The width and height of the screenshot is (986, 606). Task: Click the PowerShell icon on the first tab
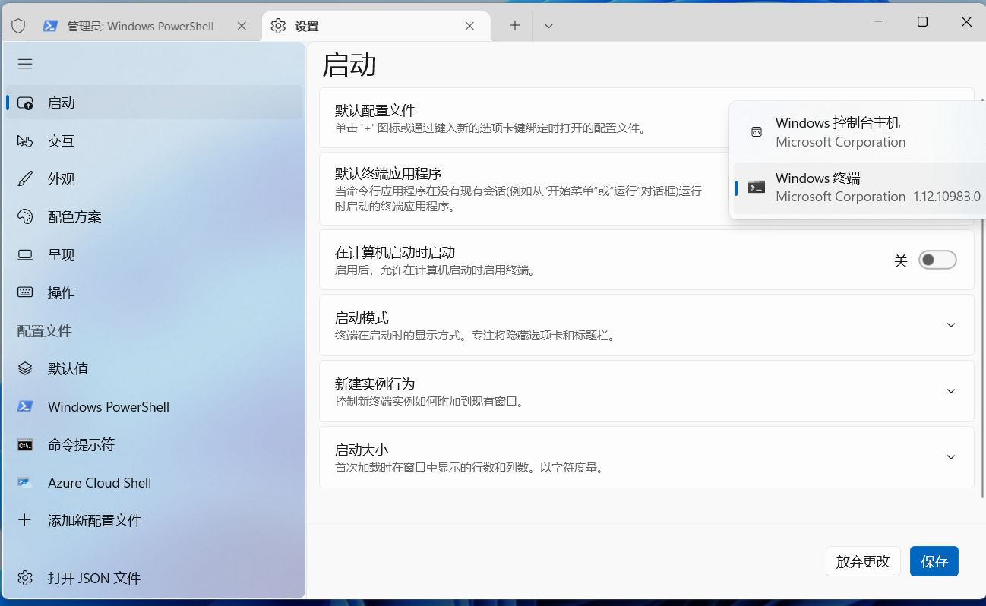(x=50, y=26)
